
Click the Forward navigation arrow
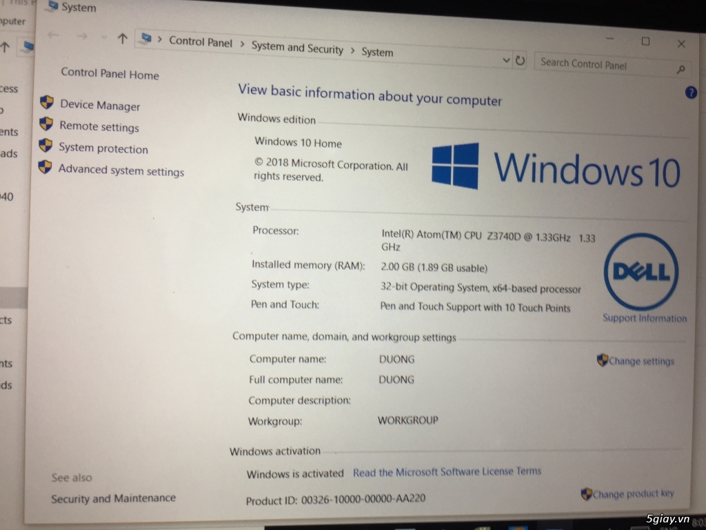tap(81, 36)
